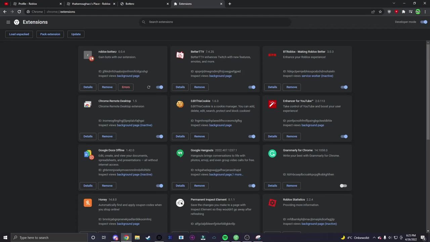
Task: Open Spotify from the taskbar
Action: tap(225, 238)
